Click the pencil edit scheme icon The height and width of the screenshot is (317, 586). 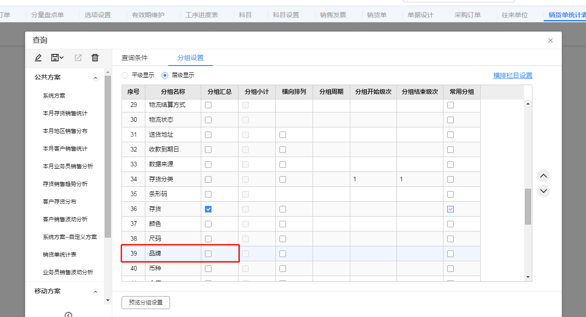pyautogui.click(x=38, y=58)
